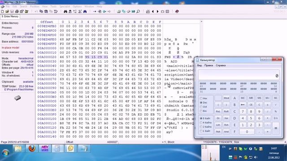Click the offset row 00A00040

[x=47, y=66]
